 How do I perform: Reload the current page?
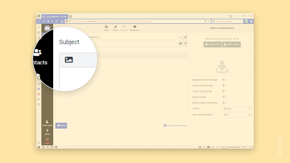point(57,21)
